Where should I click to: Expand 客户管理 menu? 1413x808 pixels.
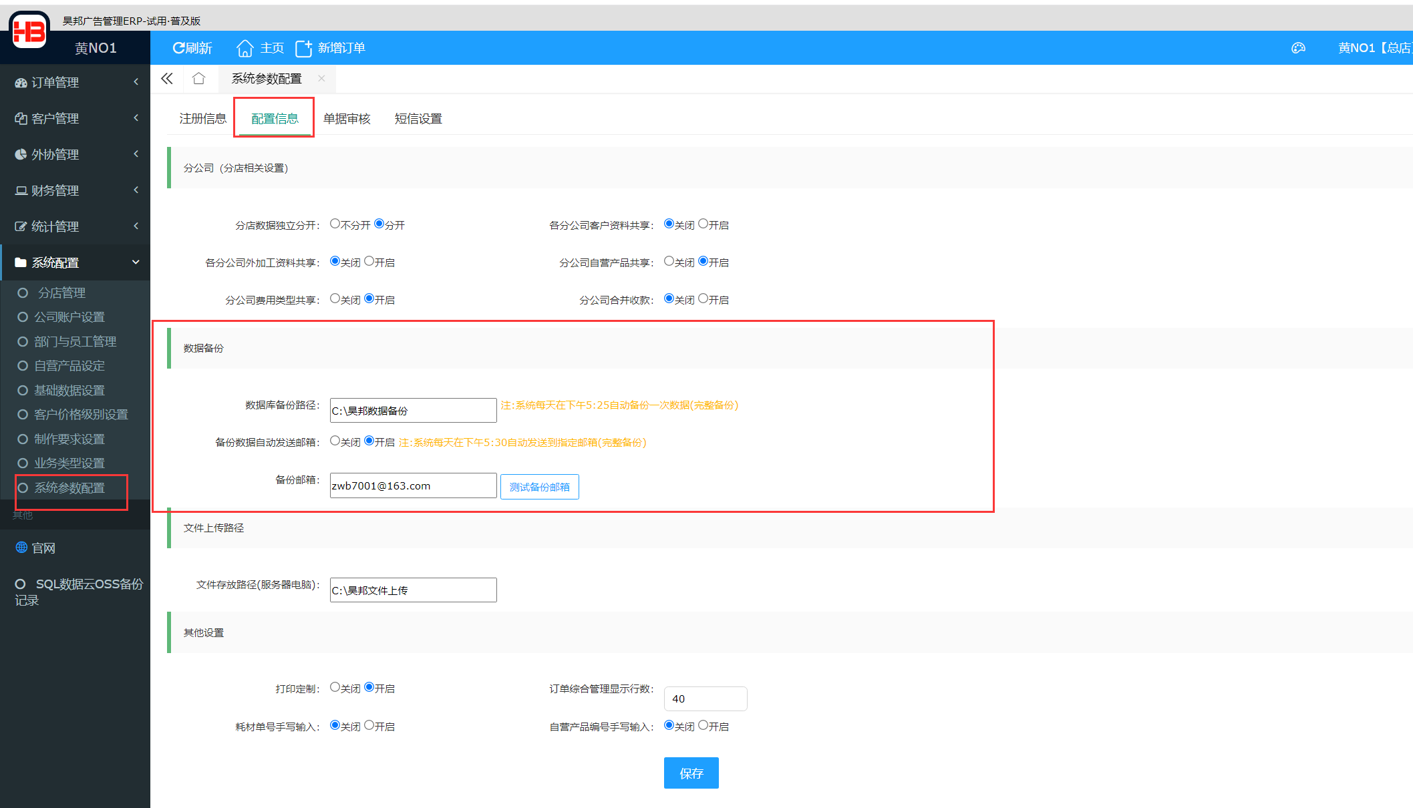point(75,118)
